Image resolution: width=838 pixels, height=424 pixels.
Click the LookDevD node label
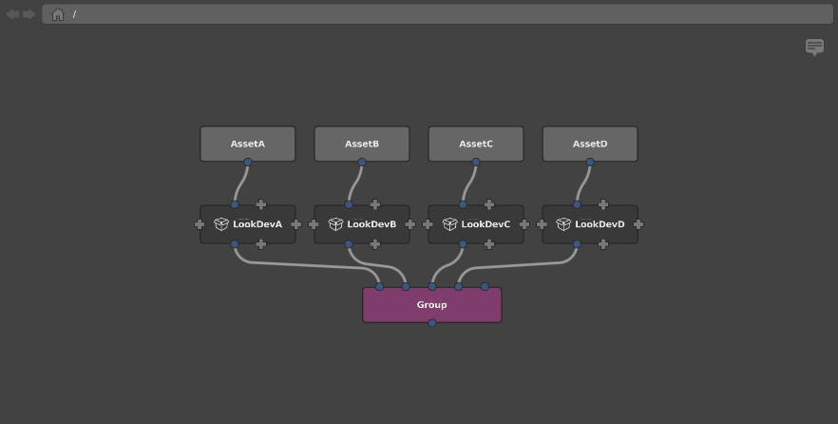pos(600,224)
